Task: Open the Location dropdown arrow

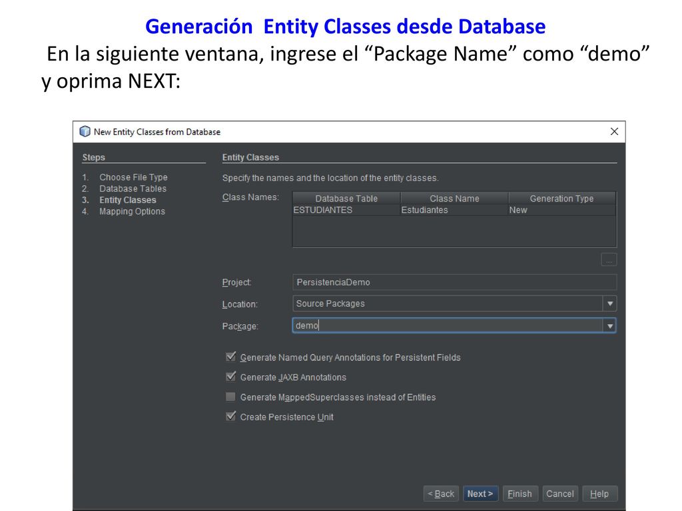Action: 610,303
